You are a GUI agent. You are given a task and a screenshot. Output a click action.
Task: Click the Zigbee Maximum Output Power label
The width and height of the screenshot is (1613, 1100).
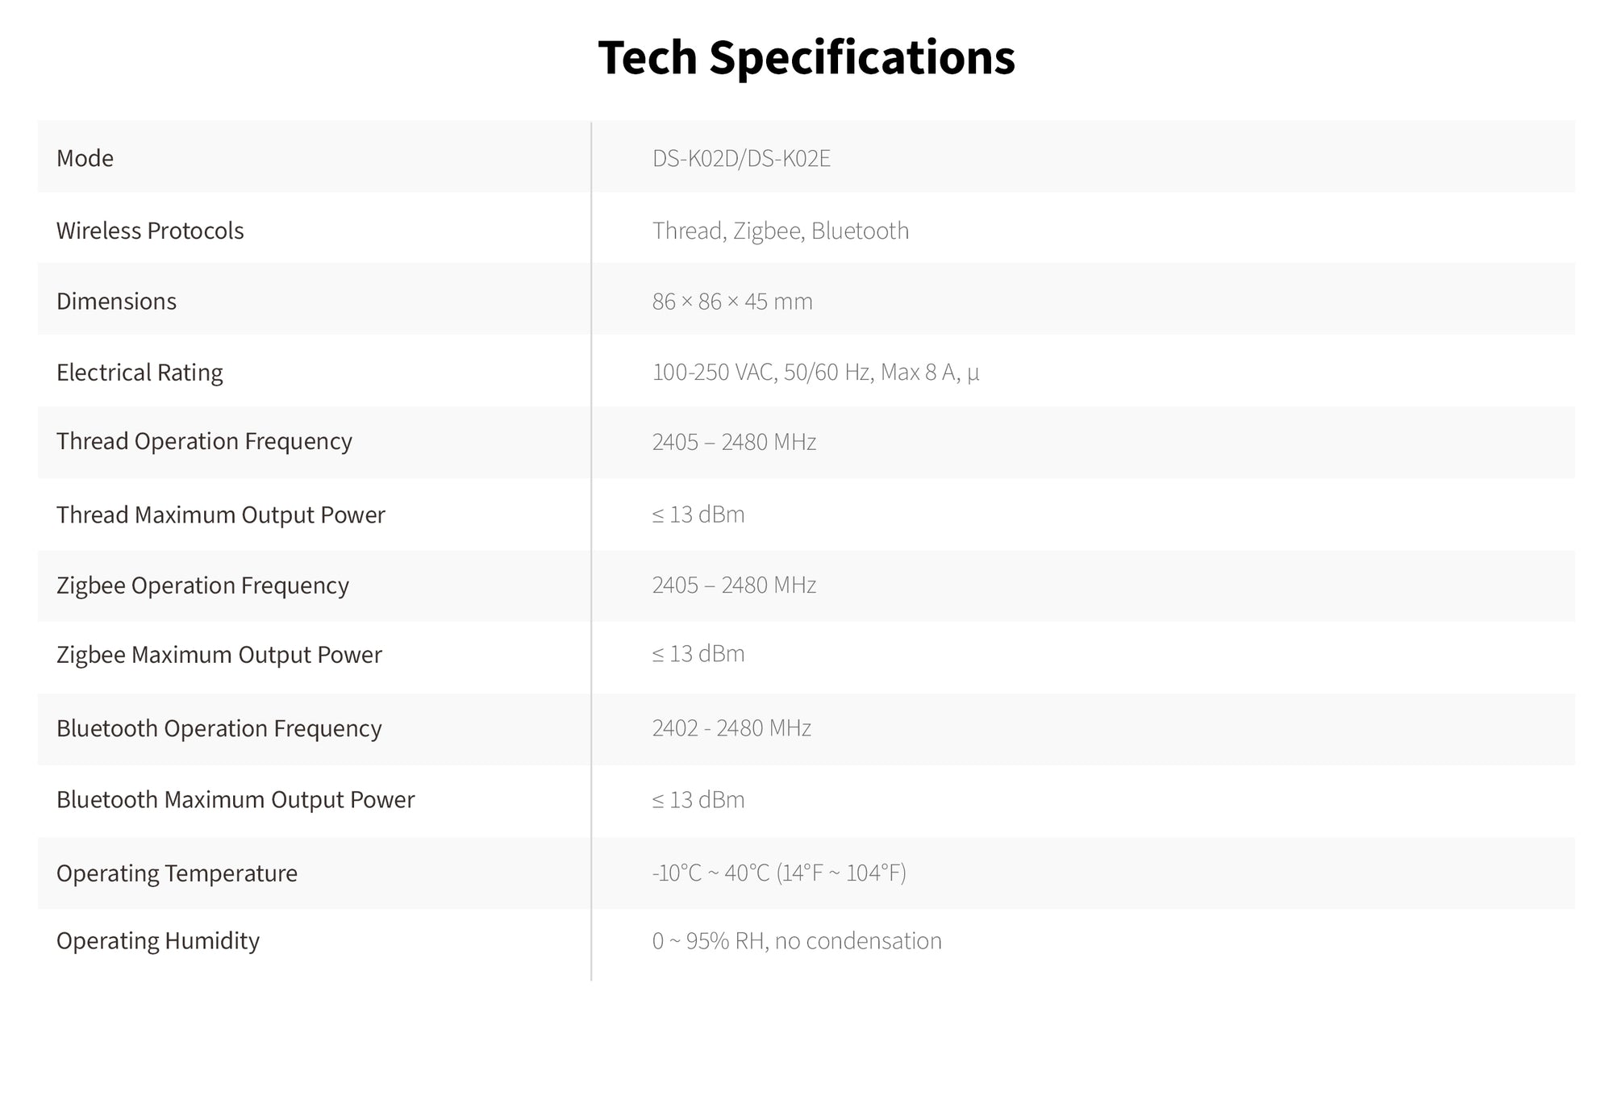click(x=219, y=654)
